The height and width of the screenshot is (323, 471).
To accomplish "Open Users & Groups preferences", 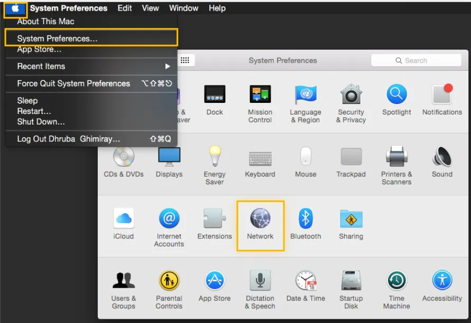I will pos(124,290).
